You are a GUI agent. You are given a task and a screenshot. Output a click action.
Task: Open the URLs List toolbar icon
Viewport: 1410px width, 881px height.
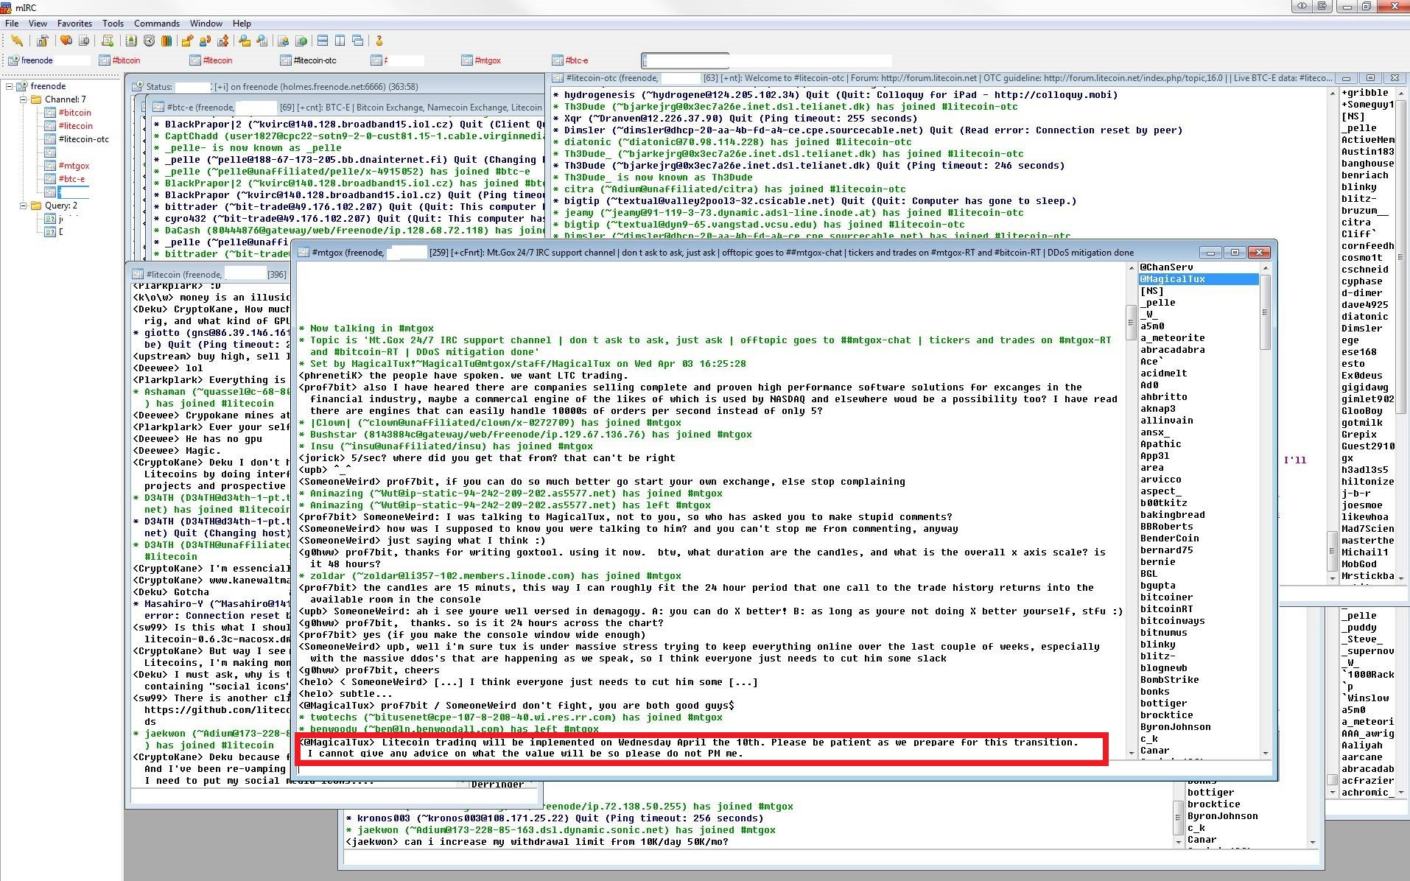tap(301, 41)
